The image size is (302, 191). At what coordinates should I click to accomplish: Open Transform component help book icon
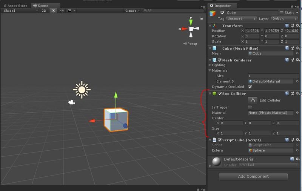(x=287, y=26)
